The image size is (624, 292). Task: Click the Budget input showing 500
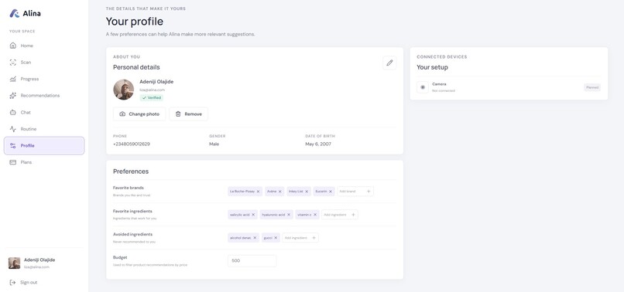coord(252,261)
